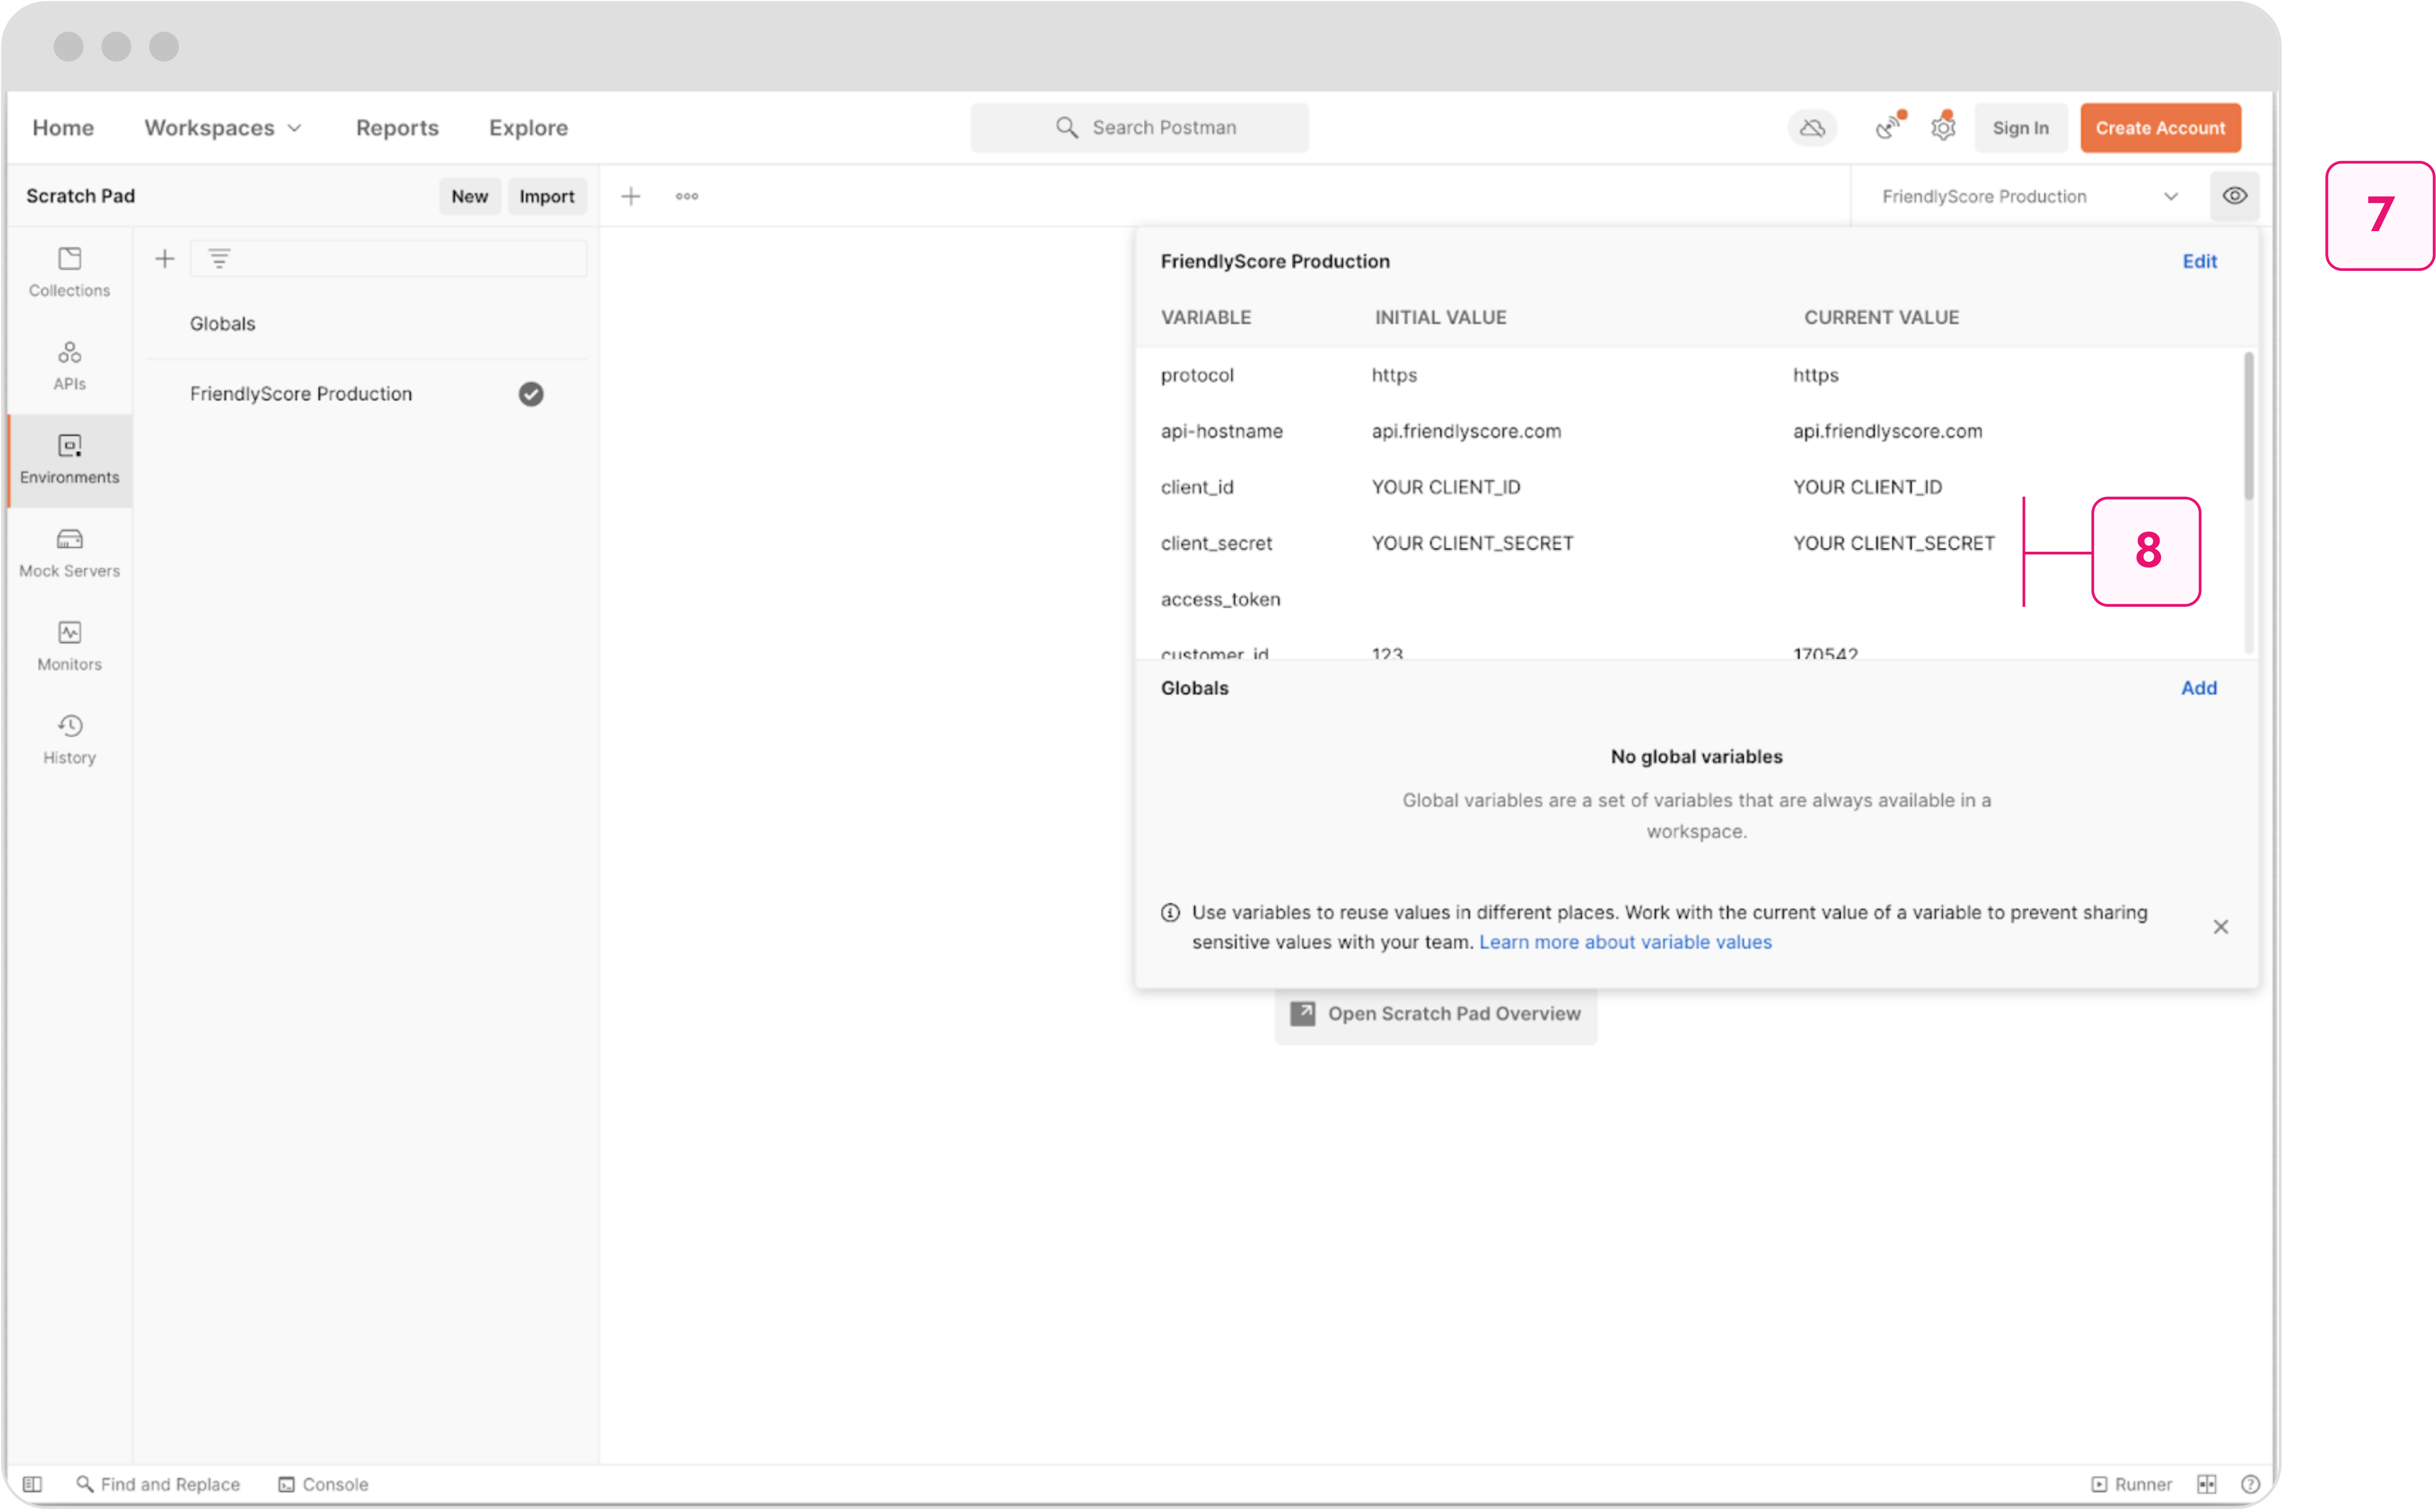The image size is (2436, 1512).
Task: Click initial value api.friendlyscore.com
Action: 1466,431
